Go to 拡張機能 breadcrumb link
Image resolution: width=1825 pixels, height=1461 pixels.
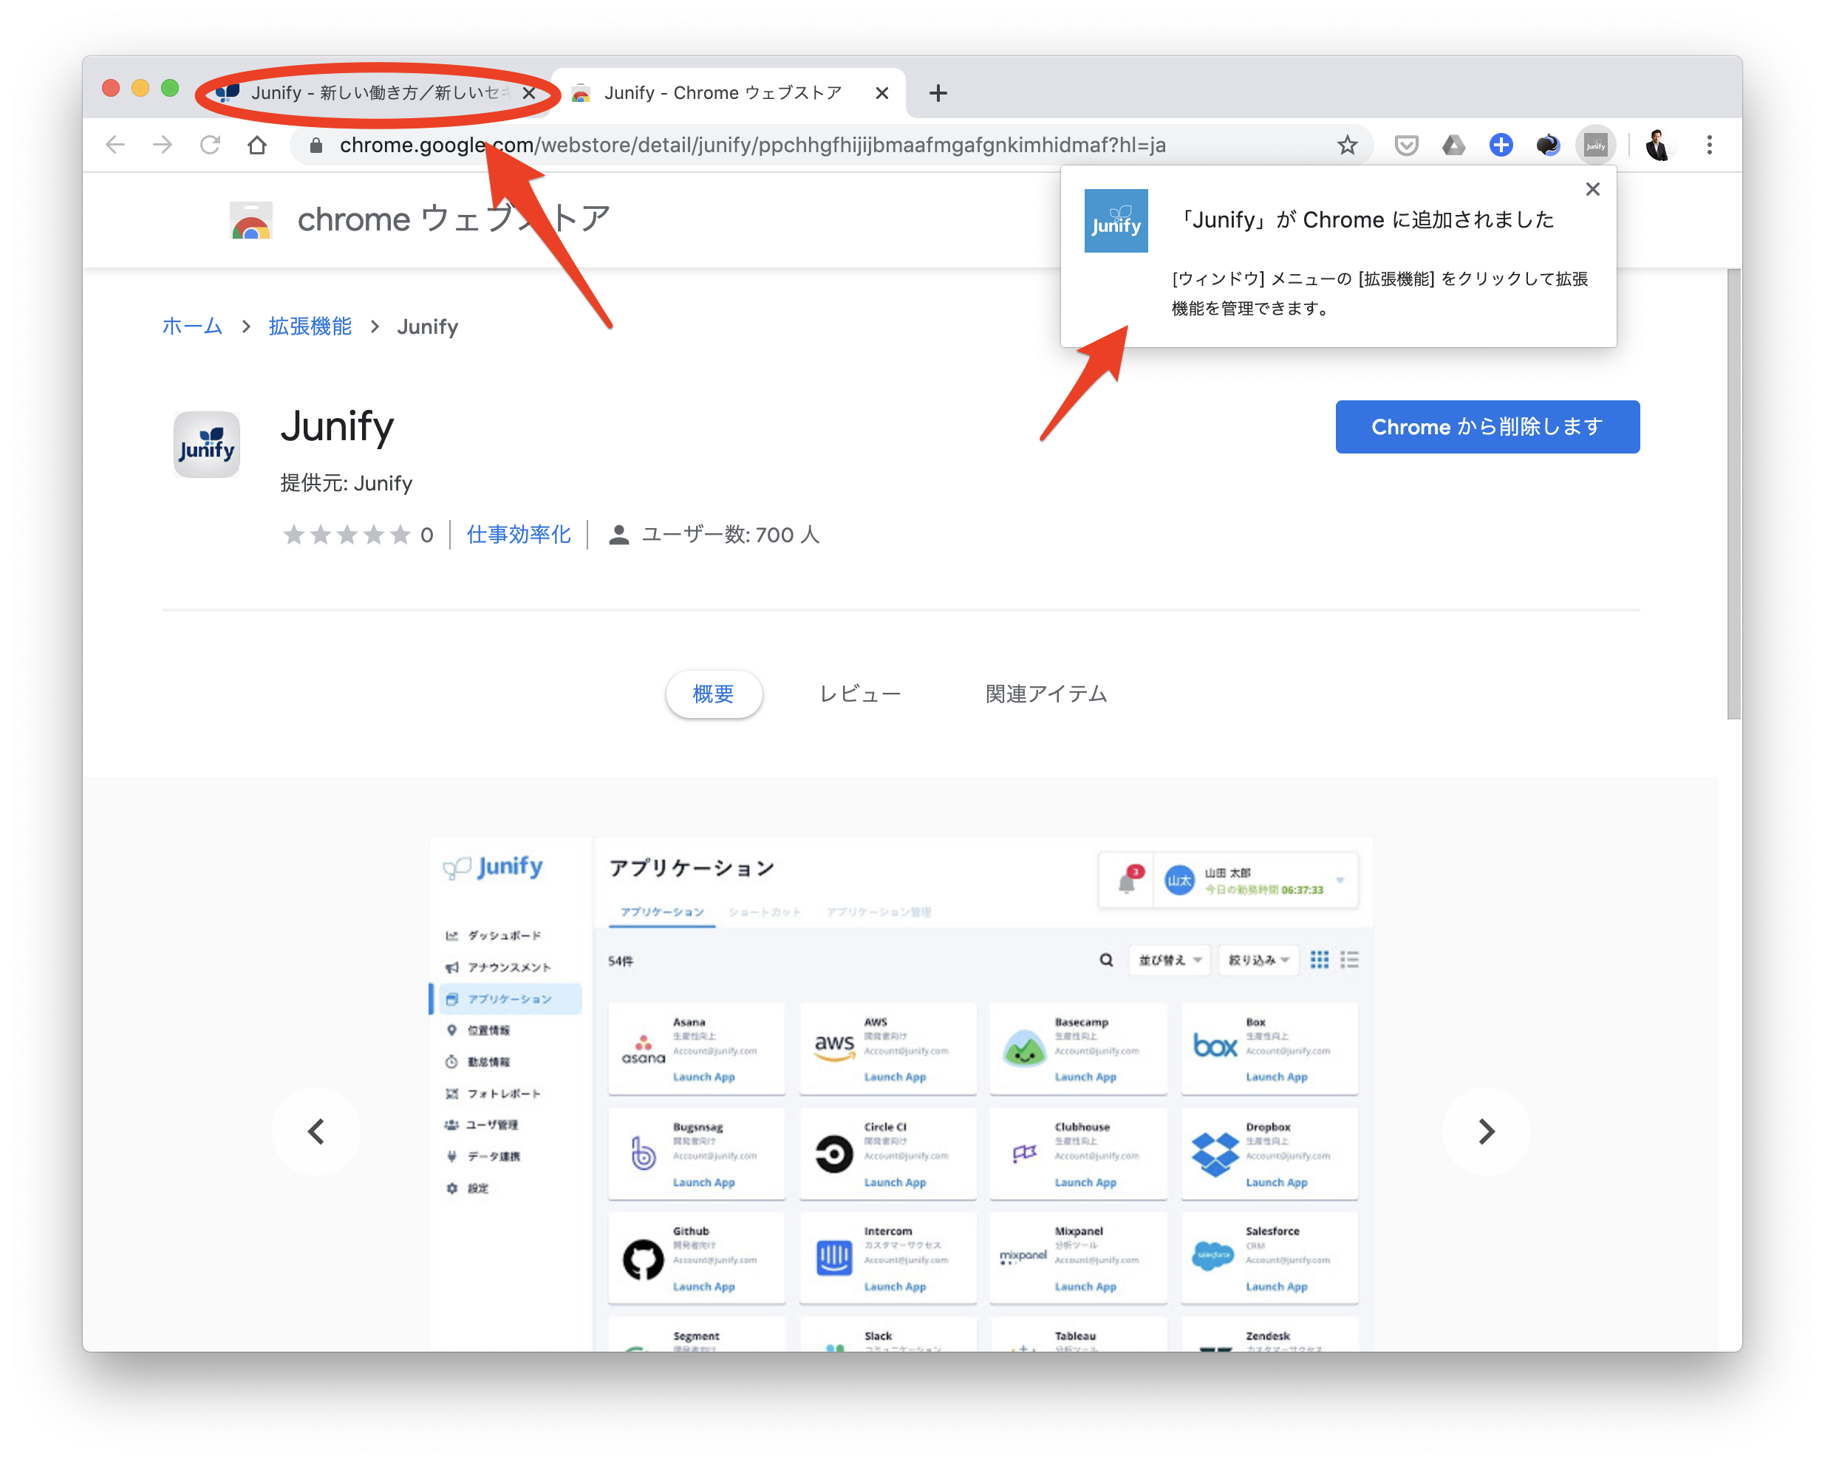point(310,326)
